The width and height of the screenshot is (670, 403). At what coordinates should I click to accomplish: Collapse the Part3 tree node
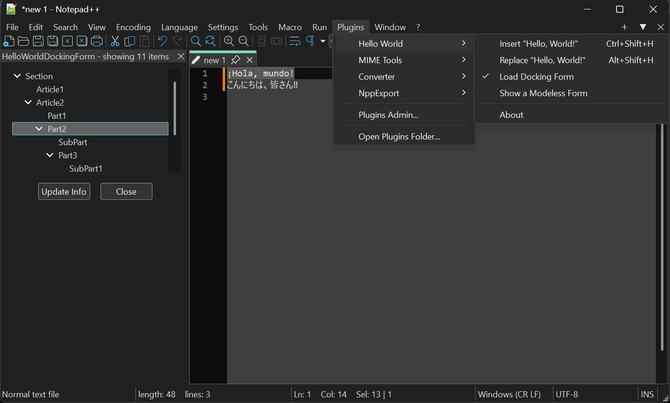50,155
